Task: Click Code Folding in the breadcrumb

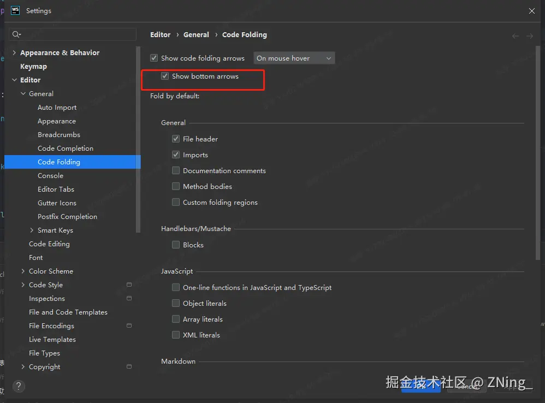Action: (x=244, y=35)
